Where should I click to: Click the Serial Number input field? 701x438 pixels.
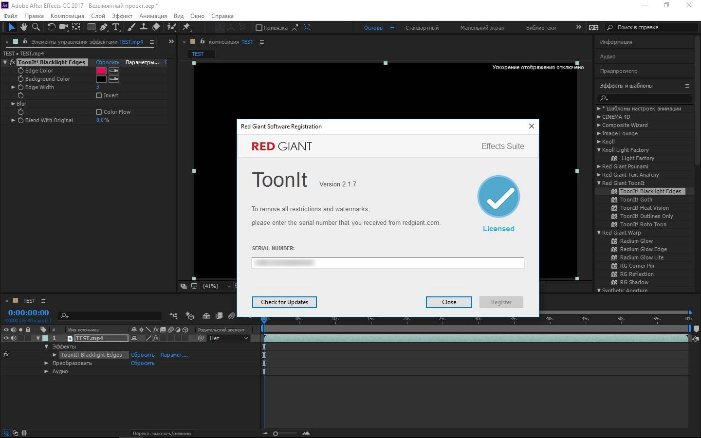click(x=388, y=263)
